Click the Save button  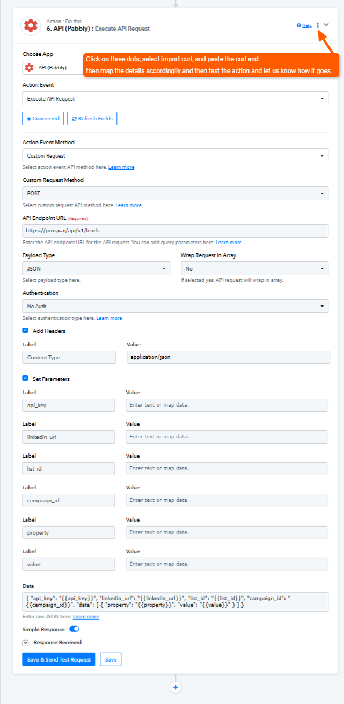click(111, 659)
